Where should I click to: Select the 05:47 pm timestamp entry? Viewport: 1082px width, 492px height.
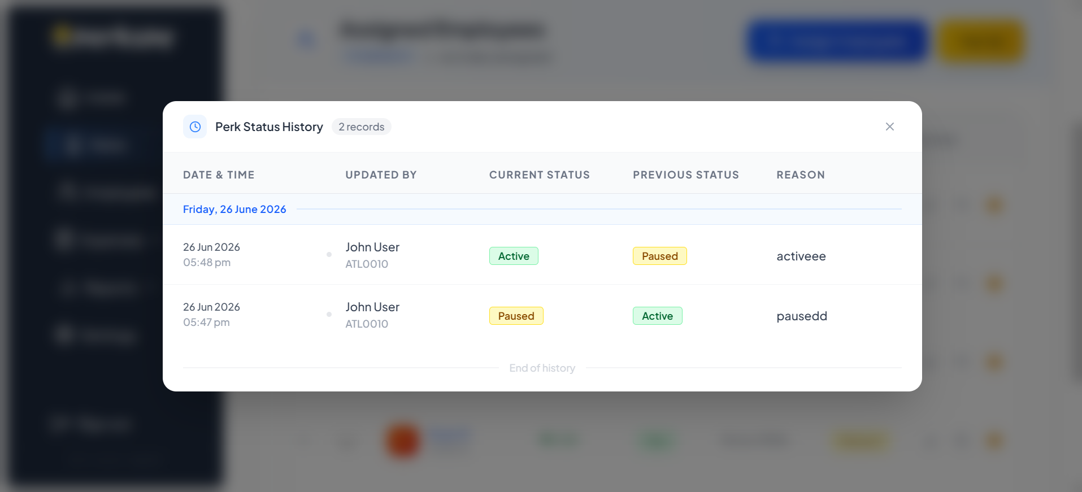coord(206,323)
